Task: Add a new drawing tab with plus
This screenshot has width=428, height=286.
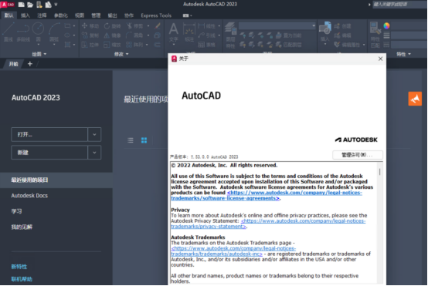Action: point(30,64)
